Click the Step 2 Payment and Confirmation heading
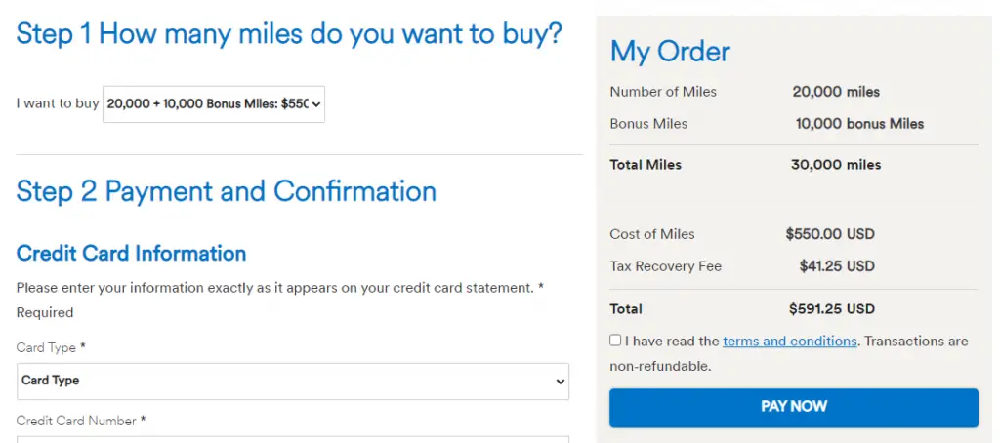This screenshot has height=443, width=1000. (x=227, y=190)
